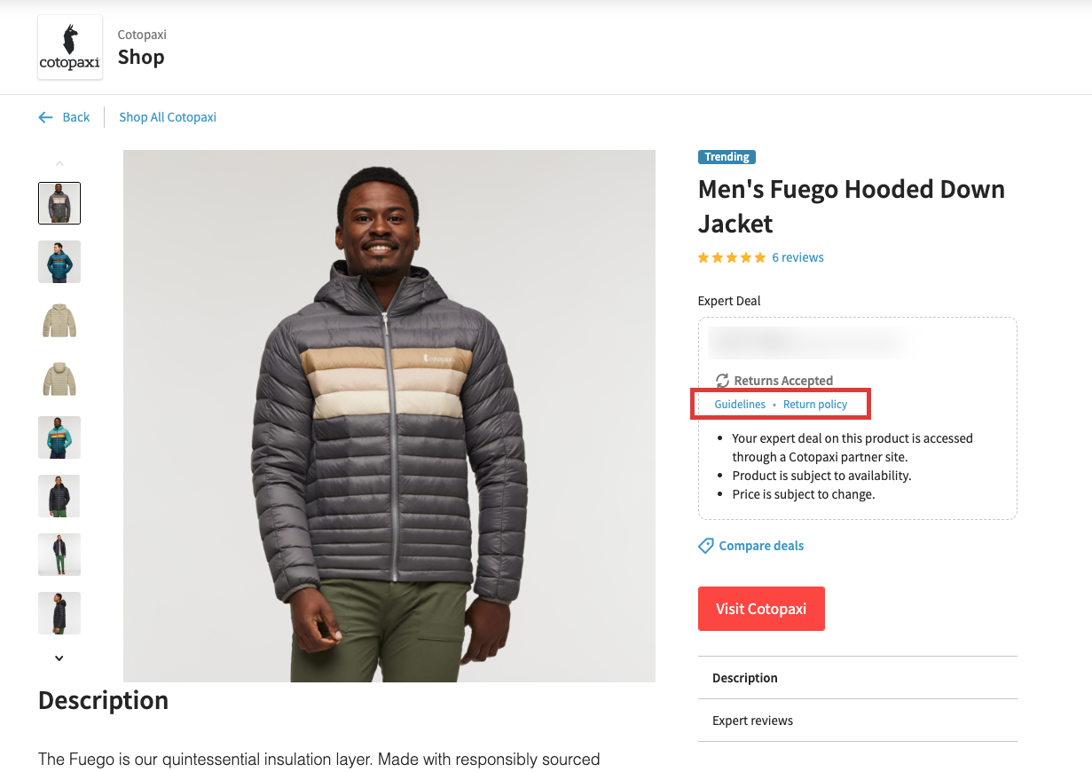Screen dimensions: 1092x772
Task: Select the teal striped jacket thumbnail
Action: pos(59,437)
